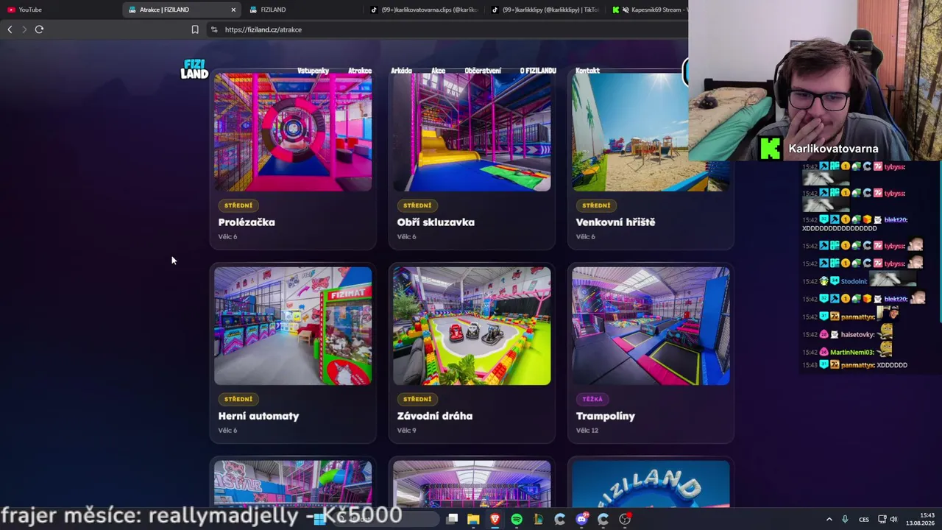Open the Trampolíny attraction photo
This screenshot has width=942, height=530.
coord(651,326)
